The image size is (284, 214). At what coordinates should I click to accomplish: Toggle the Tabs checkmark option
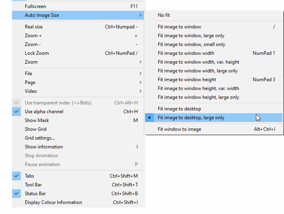tap(29, 176)
